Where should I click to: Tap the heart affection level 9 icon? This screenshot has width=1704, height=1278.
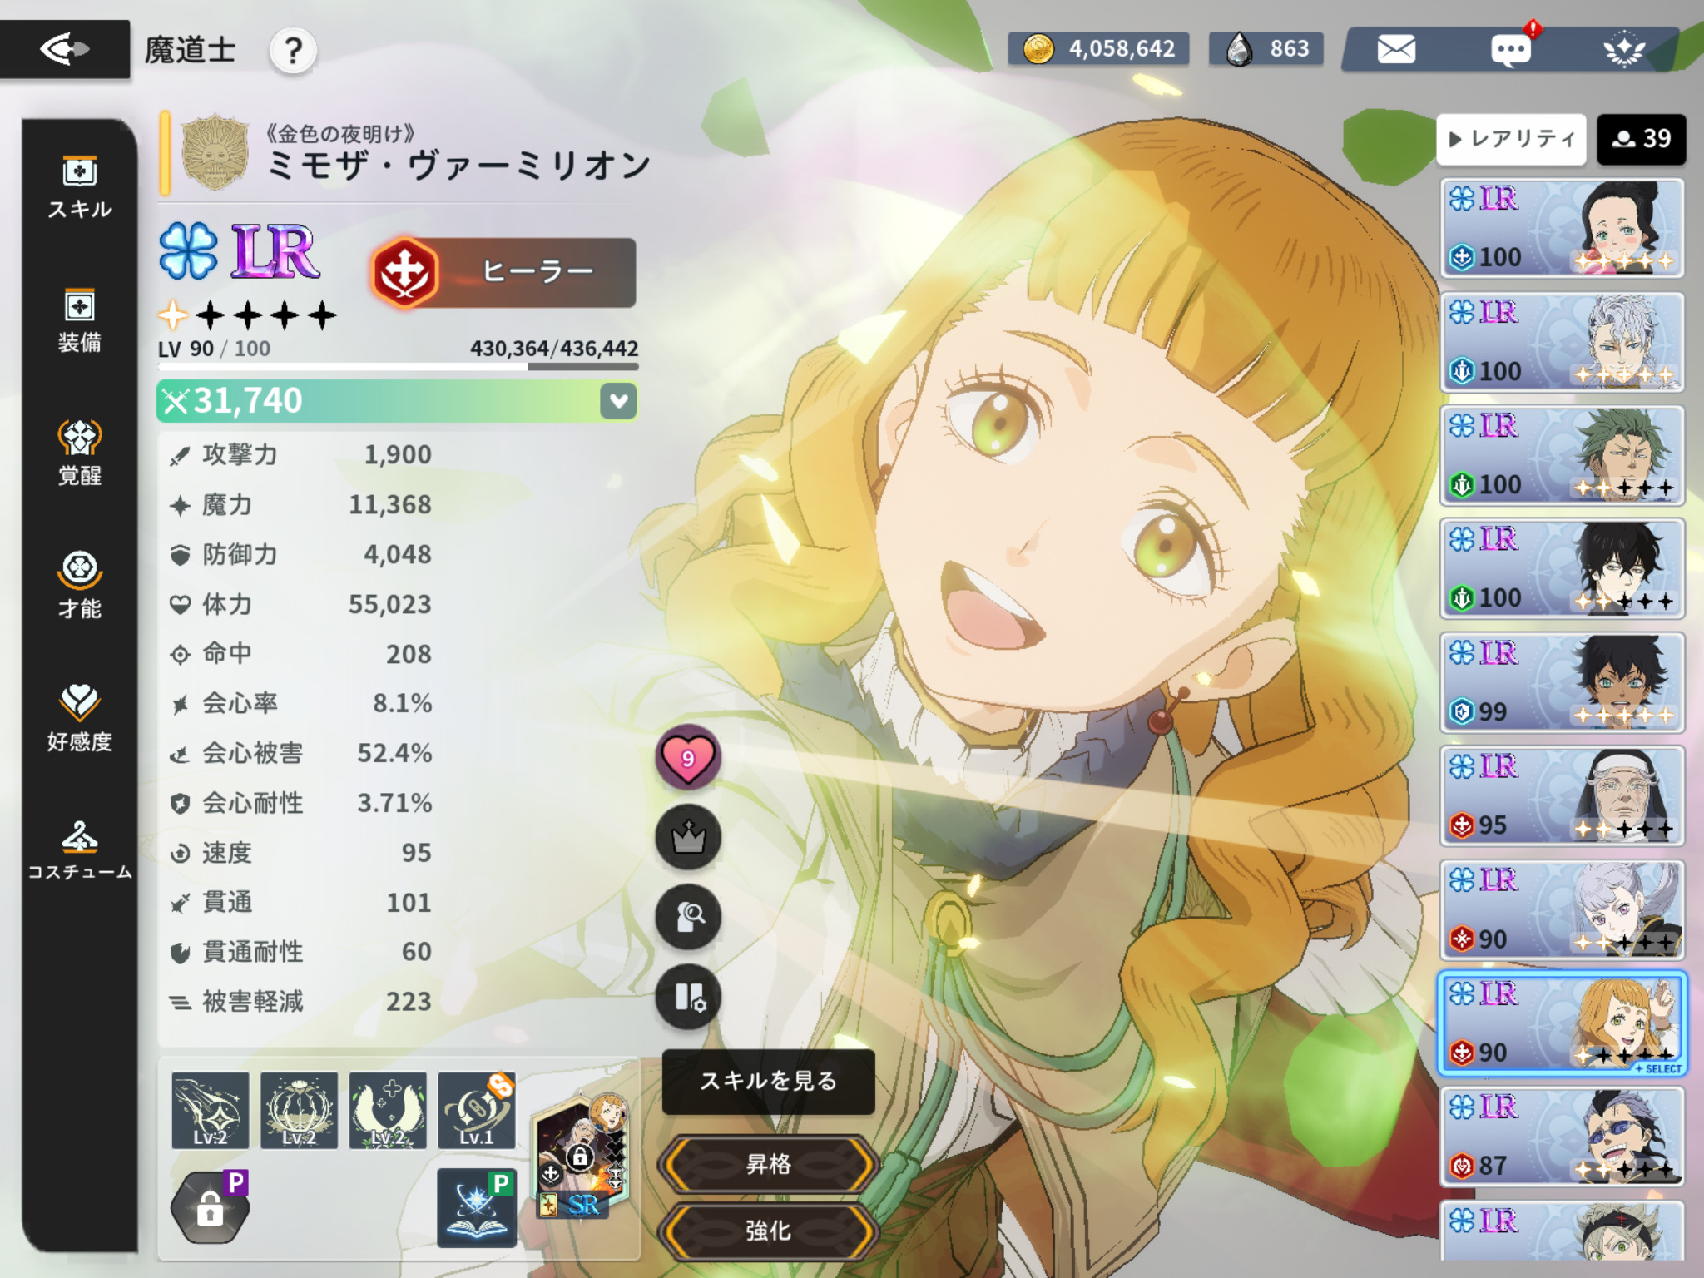pos(688,758)
